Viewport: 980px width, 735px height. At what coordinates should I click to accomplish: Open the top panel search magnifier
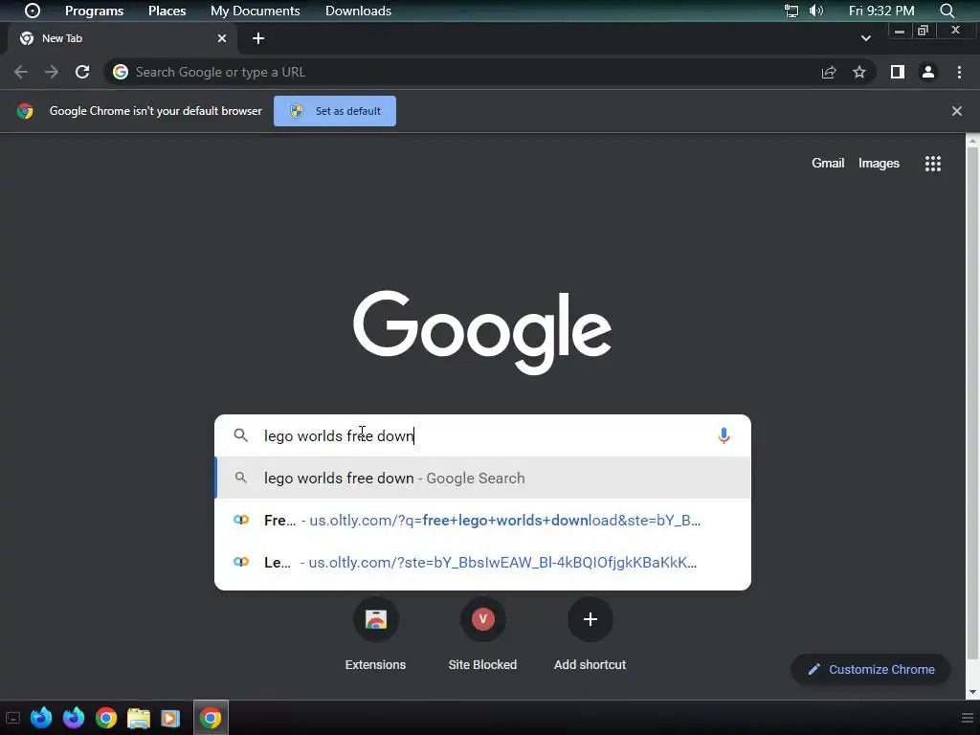tap(947, 11)
